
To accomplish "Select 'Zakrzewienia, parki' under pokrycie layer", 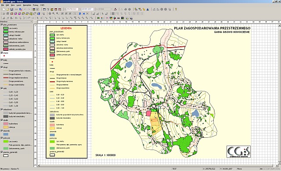I will 17,148.
